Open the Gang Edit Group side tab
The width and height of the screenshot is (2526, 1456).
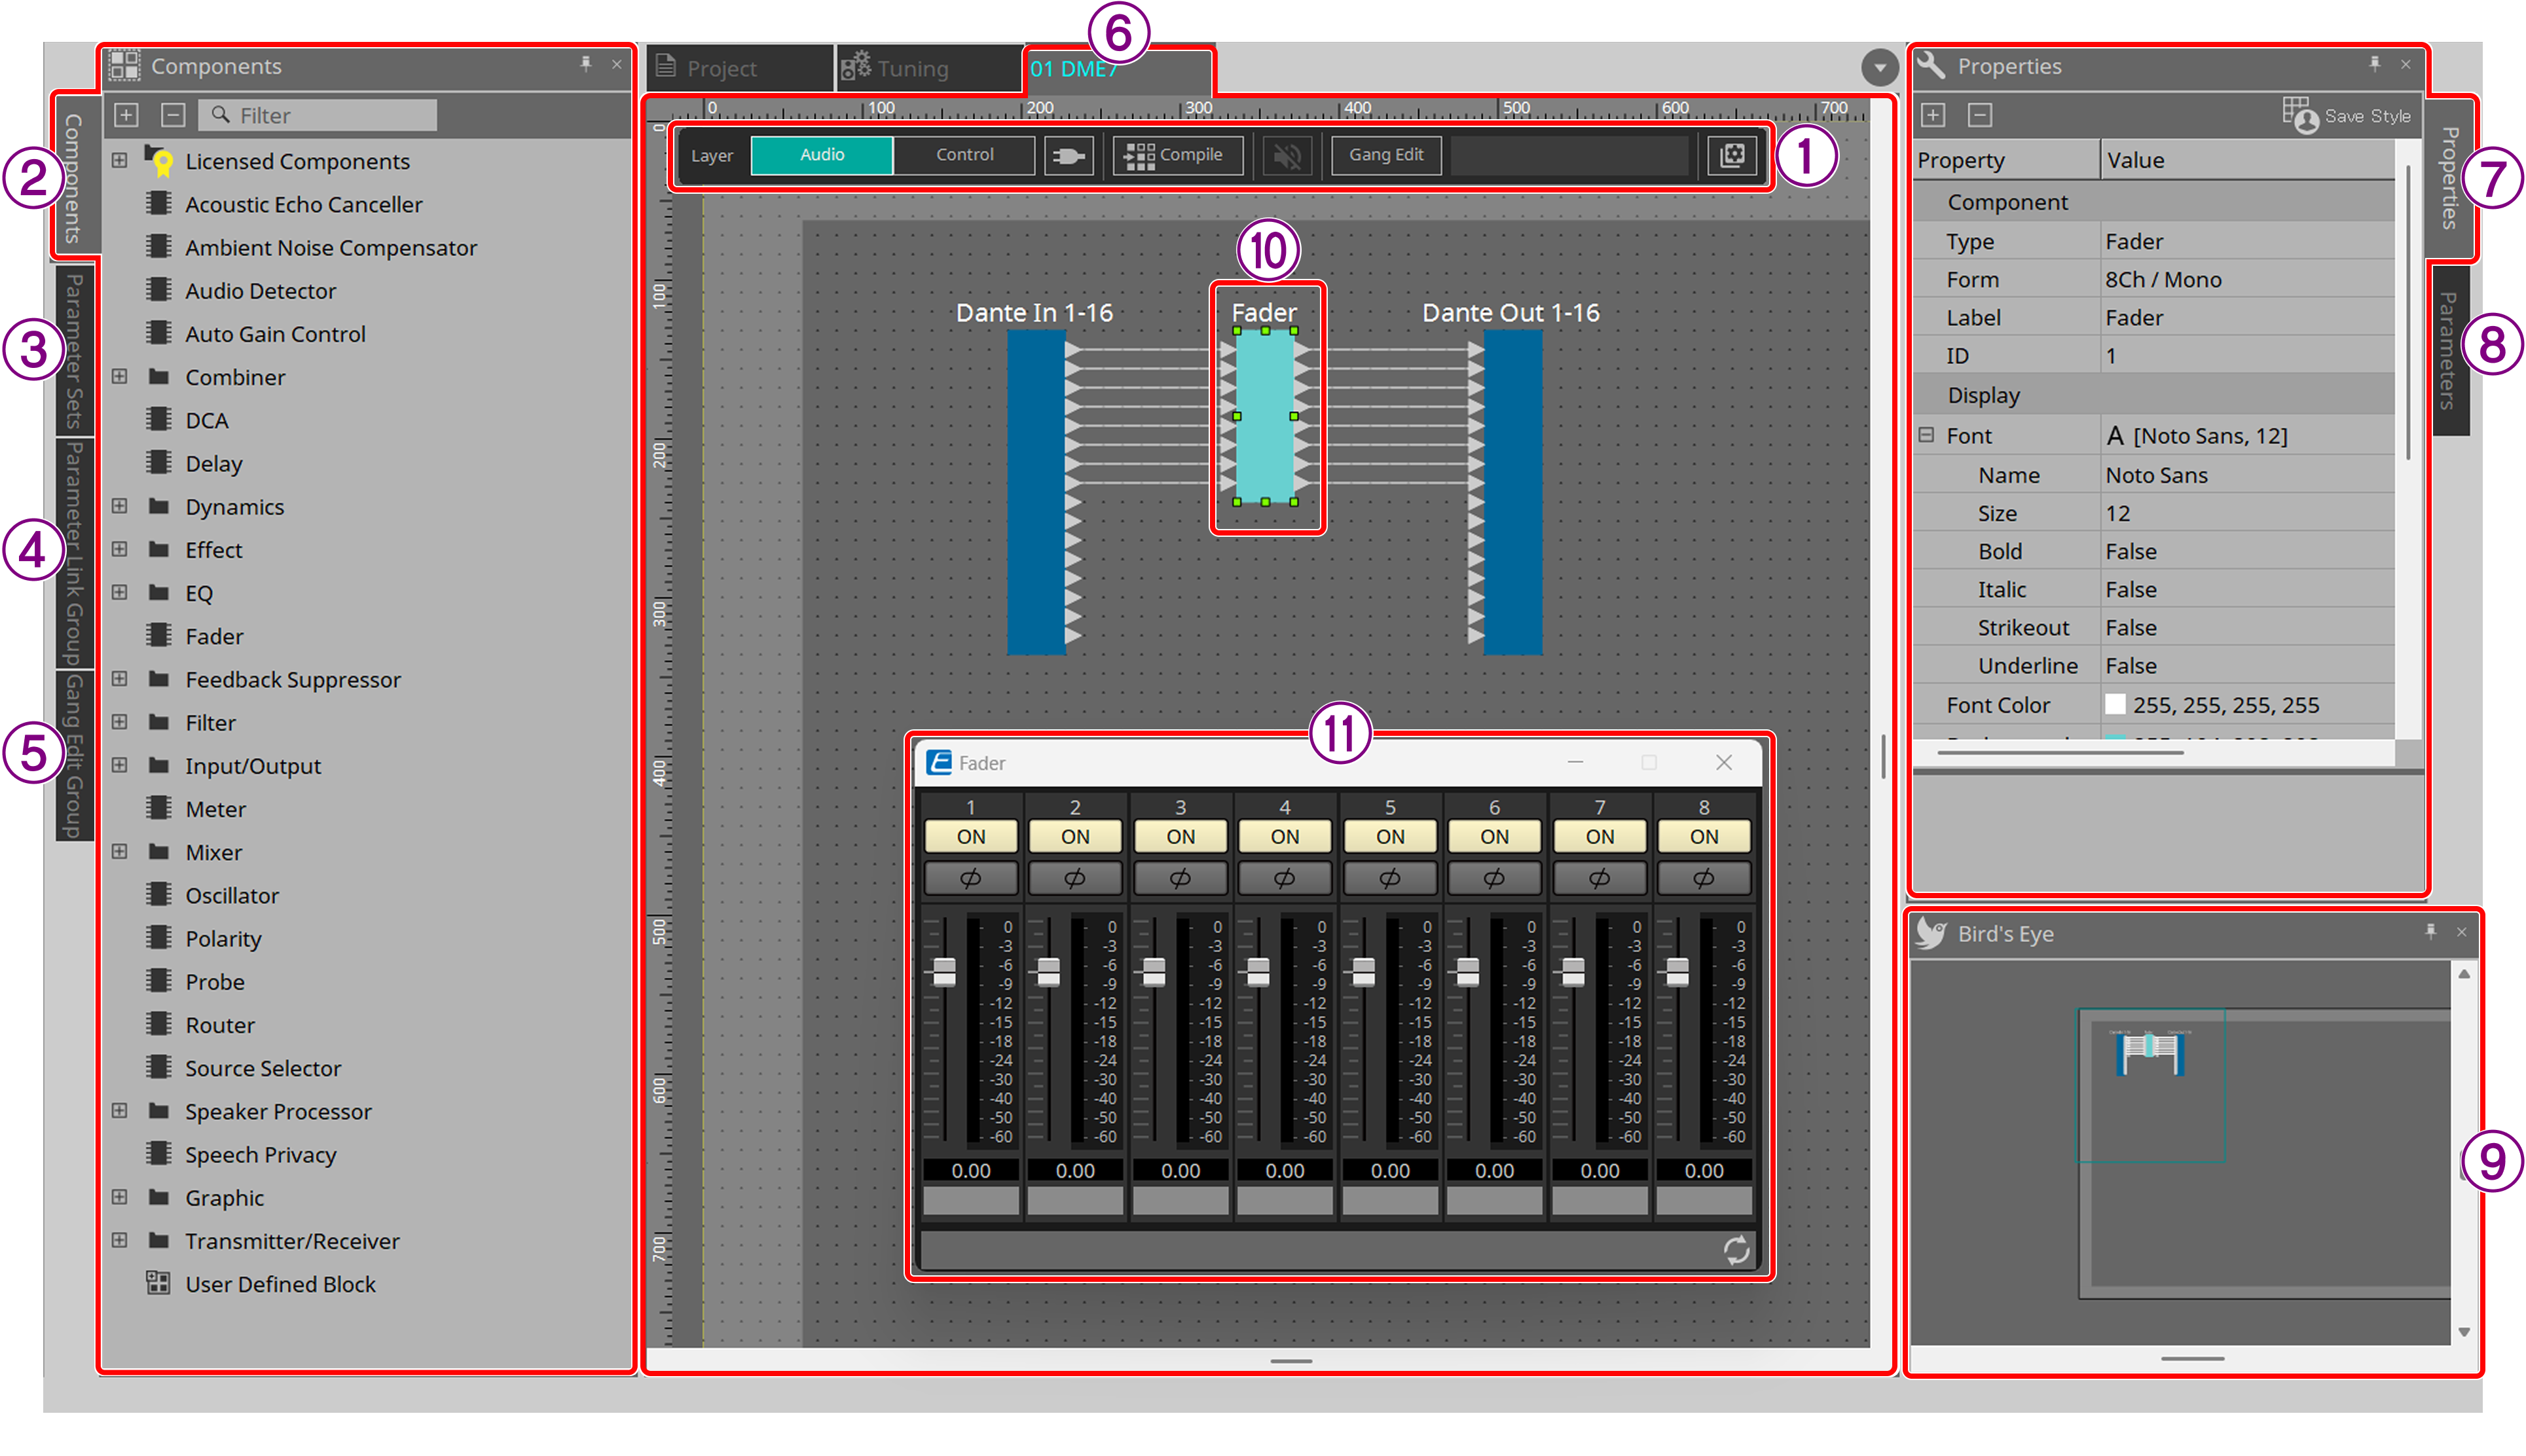click(74, 756)
